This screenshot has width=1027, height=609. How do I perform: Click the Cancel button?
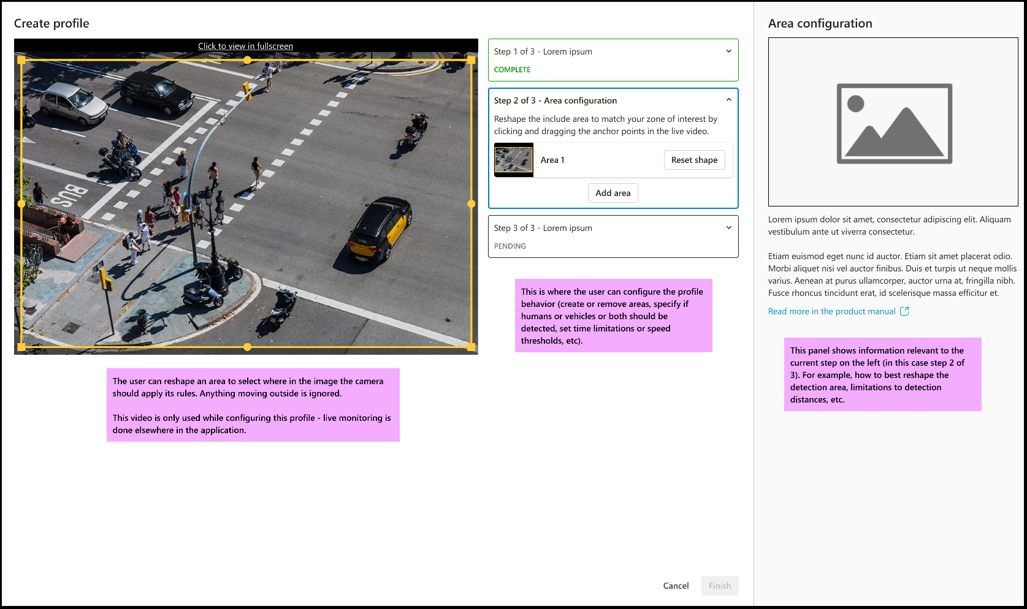[x=676, y=586]
